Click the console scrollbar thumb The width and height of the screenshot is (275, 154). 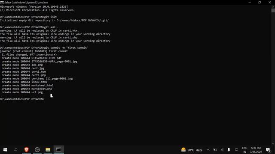[273, 10]
